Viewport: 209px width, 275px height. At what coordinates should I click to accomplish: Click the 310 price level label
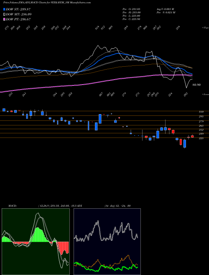pyautogui.click(x=201, y=112)
